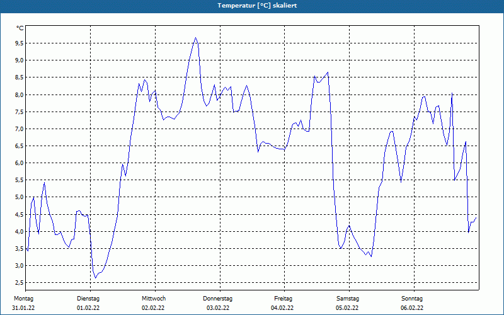Click the Sonntag day label

pyautogui.click(x=412, y=299)
